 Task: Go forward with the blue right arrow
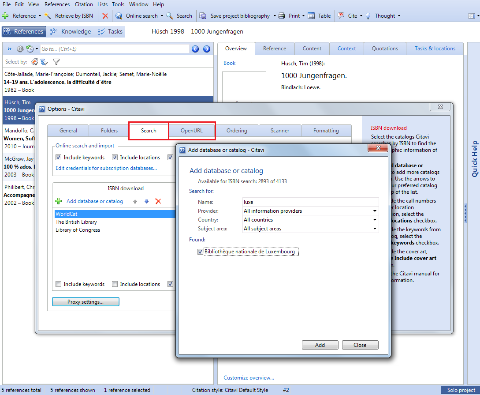click(x=207, y=49)
